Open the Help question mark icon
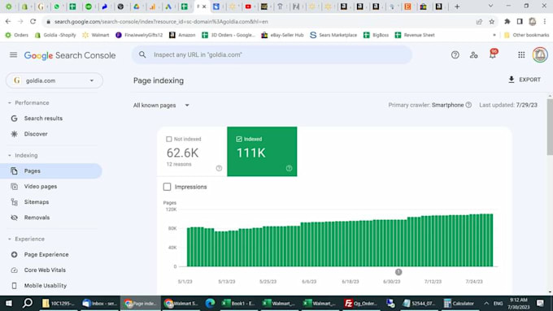Image resolution: width=553 pixels, height=311 pixels. pos(455,55)
